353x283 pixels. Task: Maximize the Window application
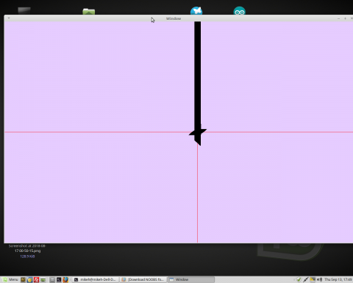click(345, 18)
